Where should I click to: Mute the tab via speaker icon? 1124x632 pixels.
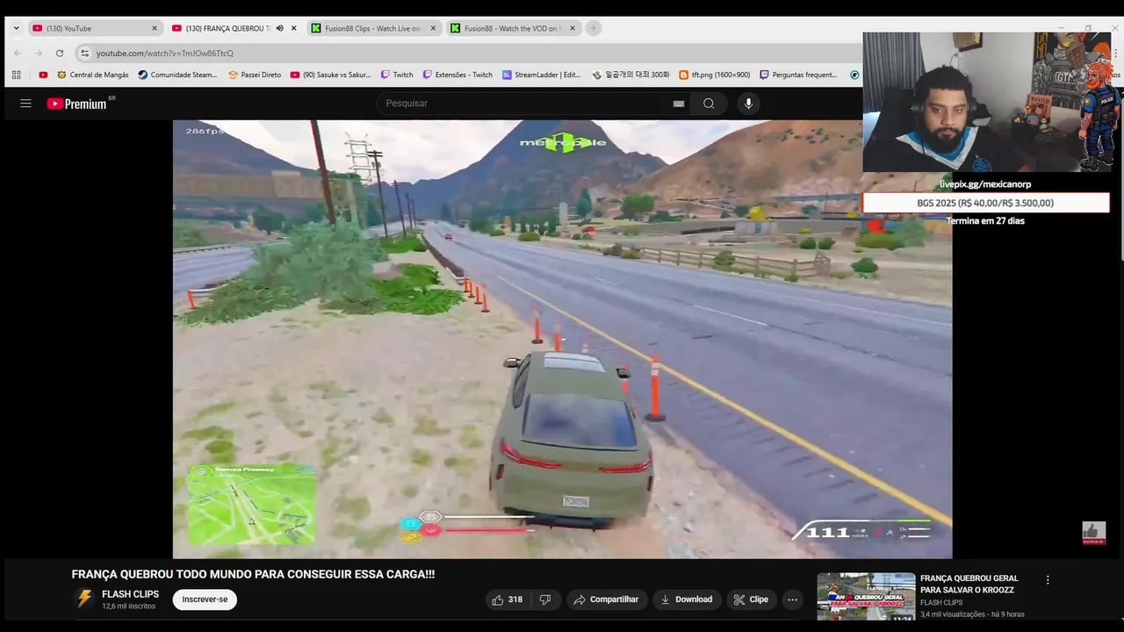pos(279,28)
